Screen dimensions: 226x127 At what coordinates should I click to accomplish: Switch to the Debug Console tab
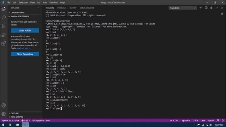pyautogui.click(x=87, y=8)
